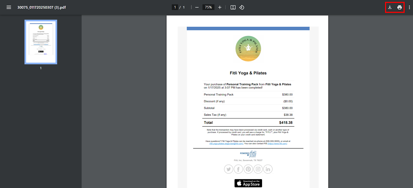Click the 75% zoom level field

click(208, 7)
